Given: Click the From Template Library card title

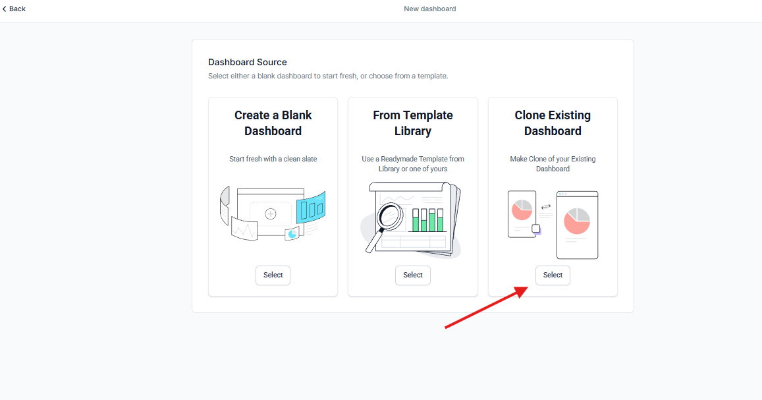Looking at the screenshot, I should pyautogui.click(x=413, y=123).
